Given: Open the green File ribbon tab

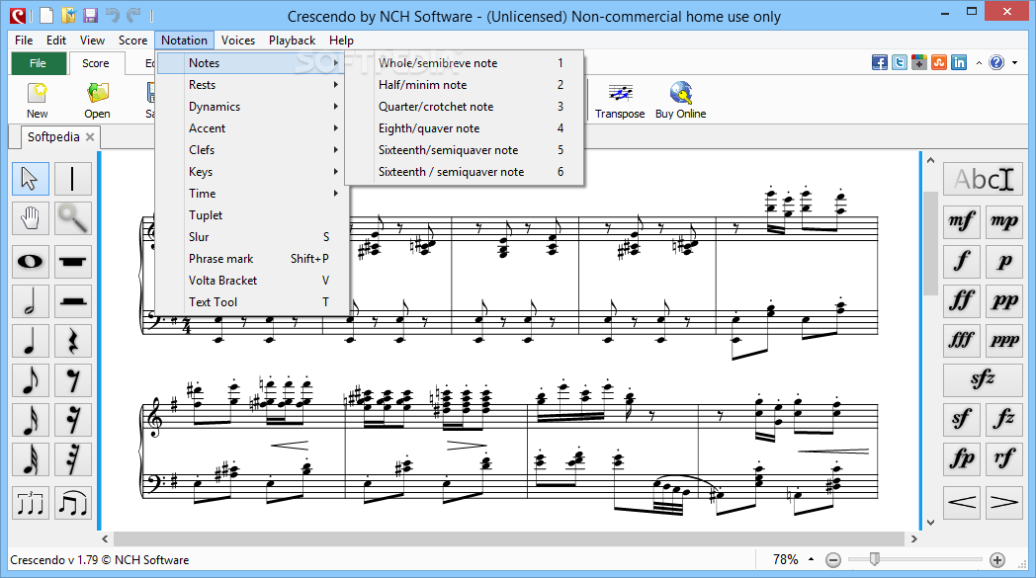Looking at the screenshot, I should coord(39,63).
